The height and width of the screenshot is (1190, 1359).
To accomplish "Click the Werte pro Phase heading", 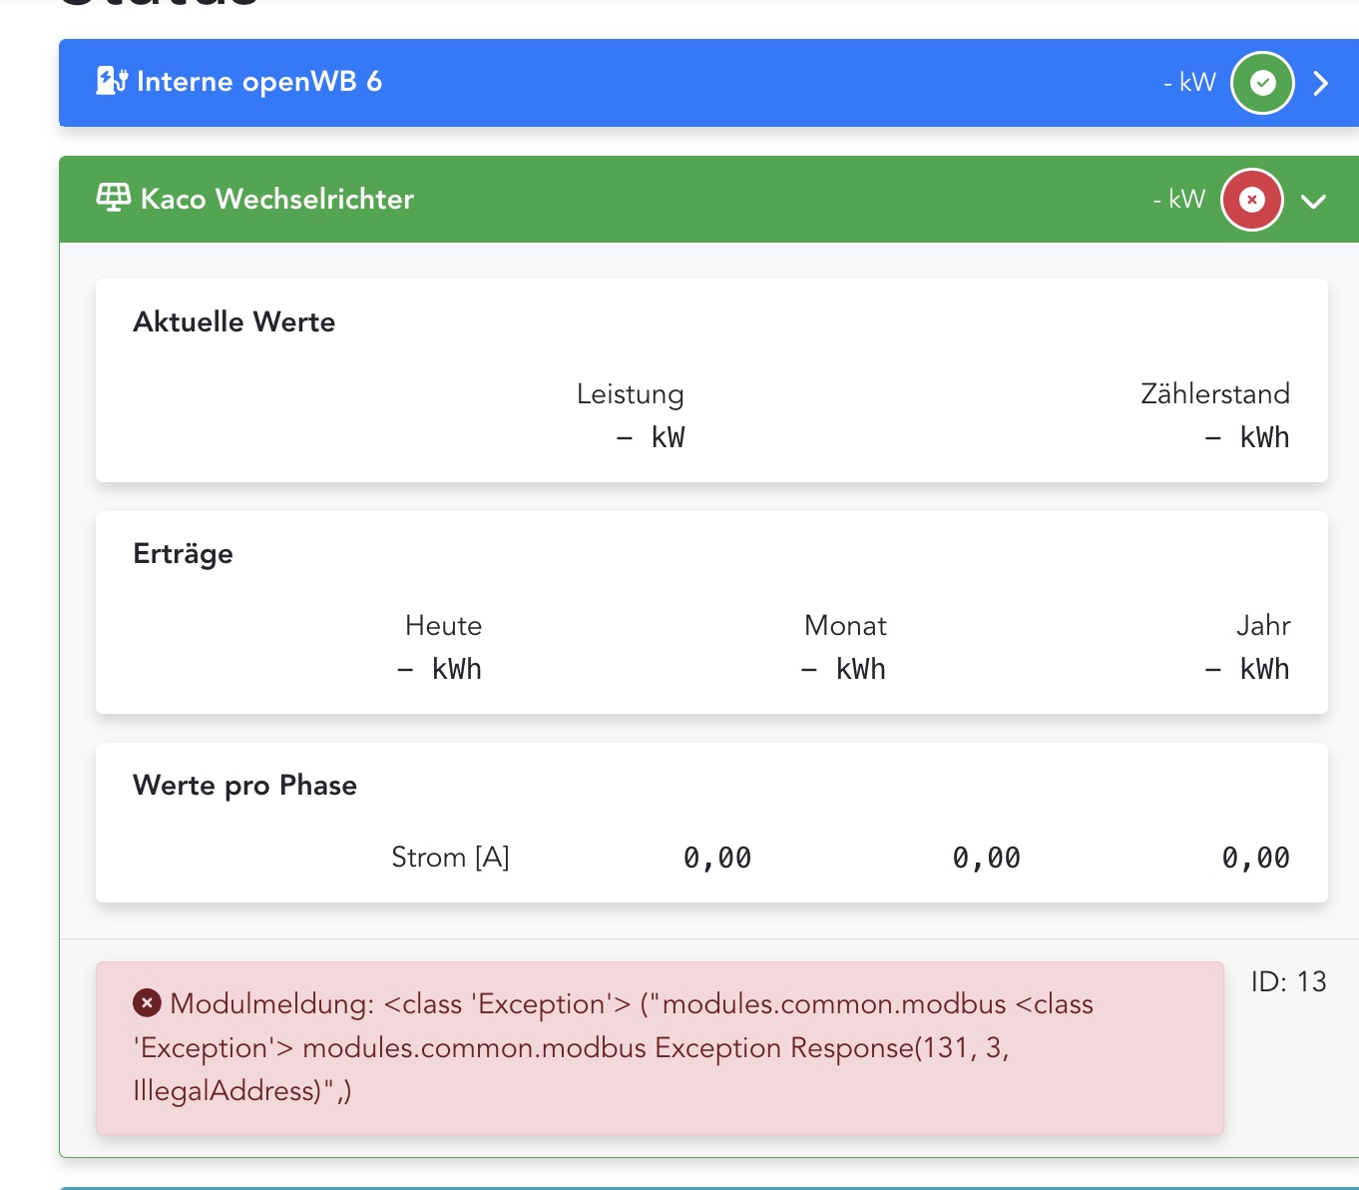I will tap(244, 785).
